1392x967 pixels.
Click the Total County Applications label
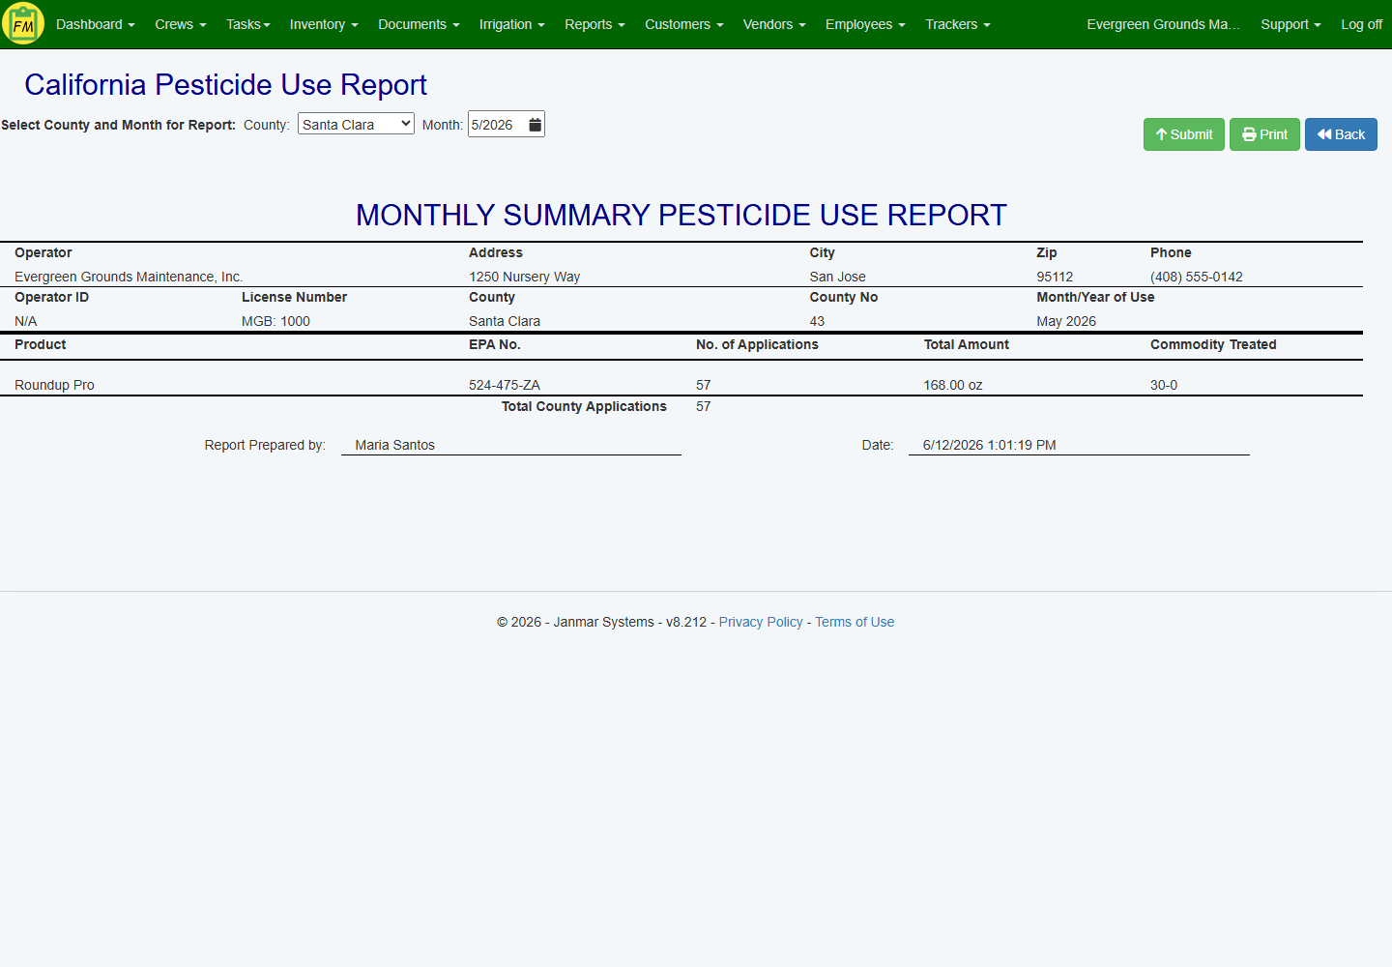click(x=584, y=406)
